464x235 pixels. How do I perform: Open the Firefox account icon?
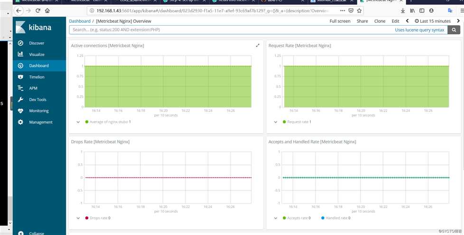point(431,10)
